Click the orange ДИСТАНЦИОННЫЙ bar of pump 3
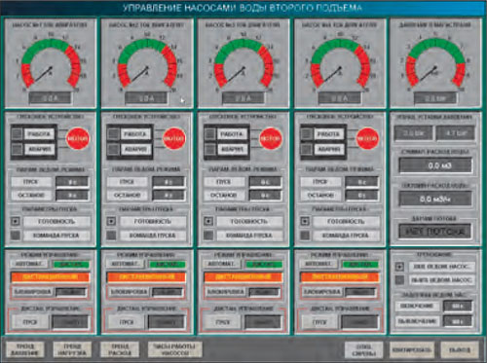Viewport: 487px width, 363px height. 243,277
